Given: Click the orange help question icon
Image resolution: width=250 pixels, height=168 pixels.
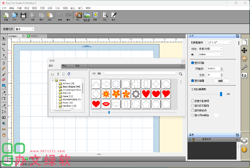Looking at the screenshot, I should click(x=244, y=149).
